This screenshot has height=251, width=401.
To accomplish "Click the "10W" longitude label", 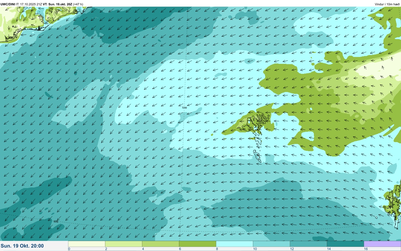I will 184,108.
